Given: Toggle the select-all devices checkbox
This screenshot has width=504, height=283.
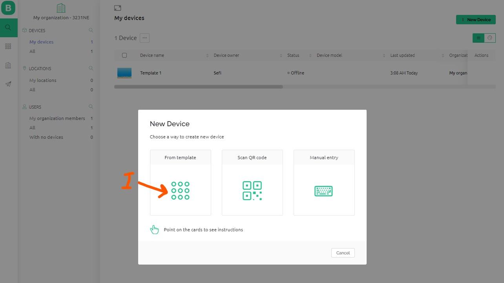Looking at the screenshot, I should (124, 55).
